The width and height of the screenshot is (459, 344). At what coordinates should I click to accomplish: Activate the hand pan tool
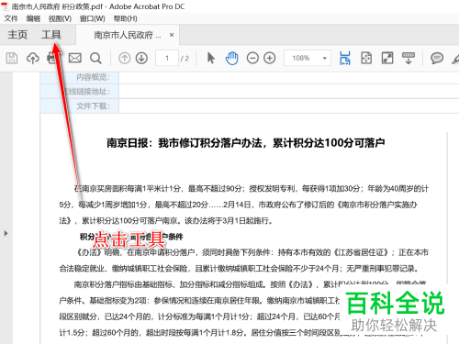(231, 58)
